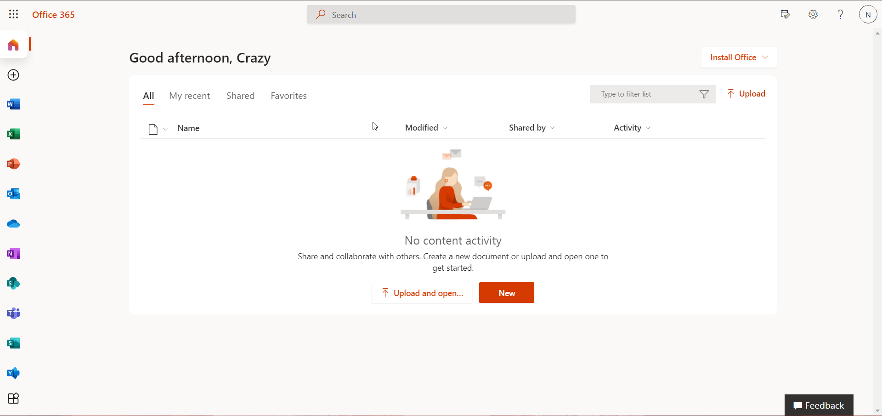Launch OneNote from the sidebar
Viewport: 882px width, 416px height.
(x=13, y=254)
